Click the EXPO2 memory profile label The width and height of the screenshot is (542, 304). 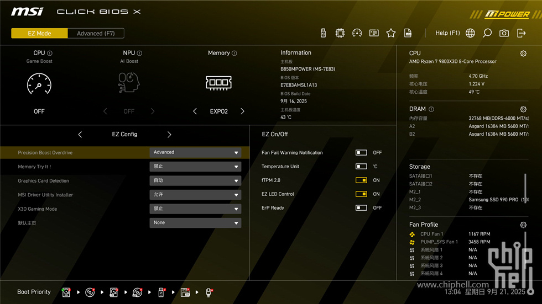219,111
